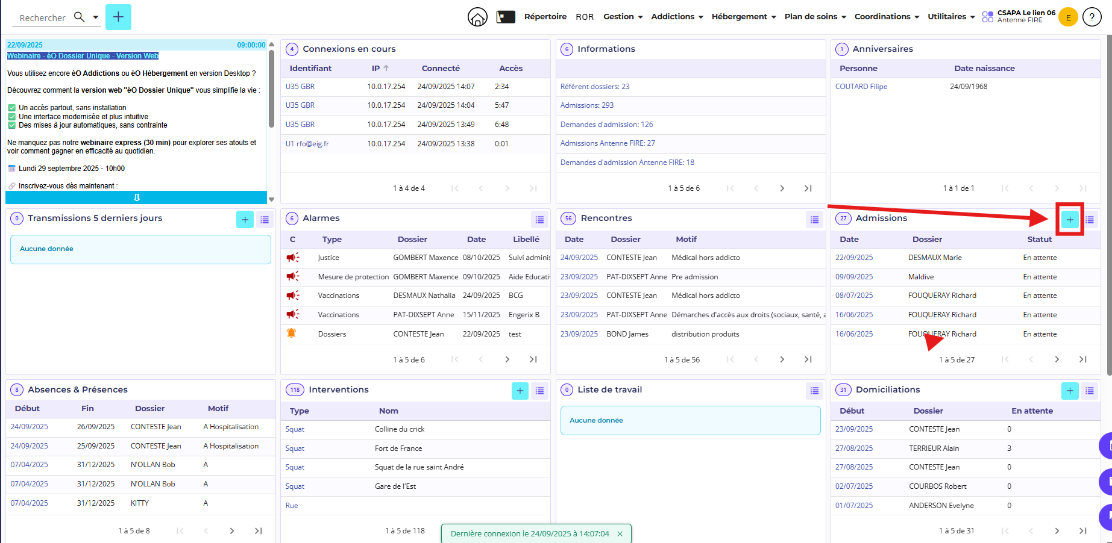Click the home icon in top bar
Screen dimensions: 1112x543
click(477, 17)
